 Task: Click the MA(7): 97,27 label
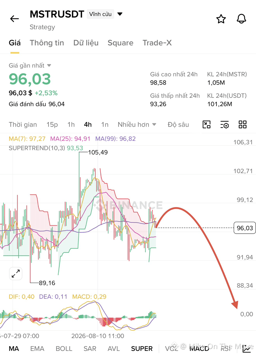[27, 138]
